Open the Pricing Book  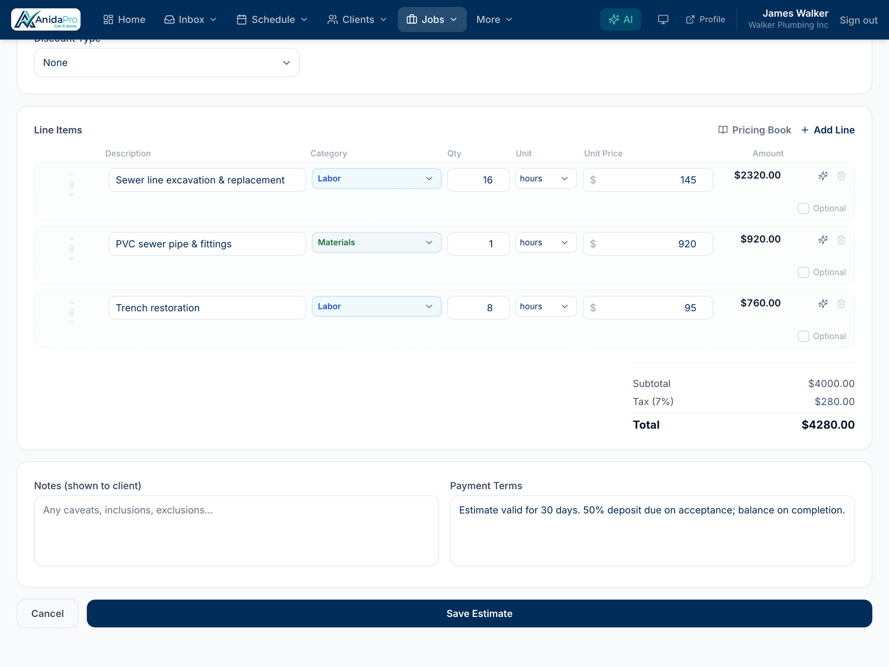pos(755,130)
